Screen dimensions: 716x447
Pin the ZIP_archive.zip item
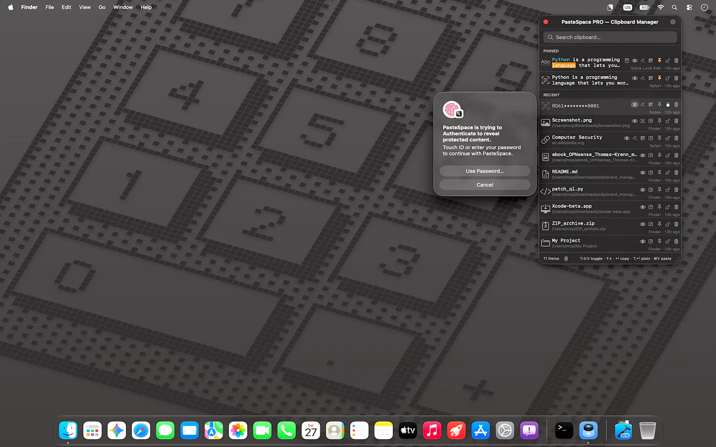click(659, 224)
